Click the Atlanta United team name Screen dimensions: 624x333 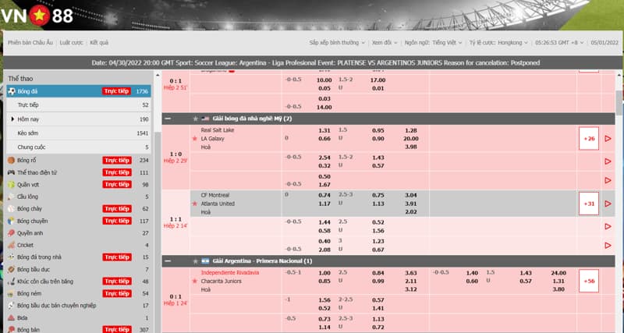pyautogui.click(x=218, y=204)
